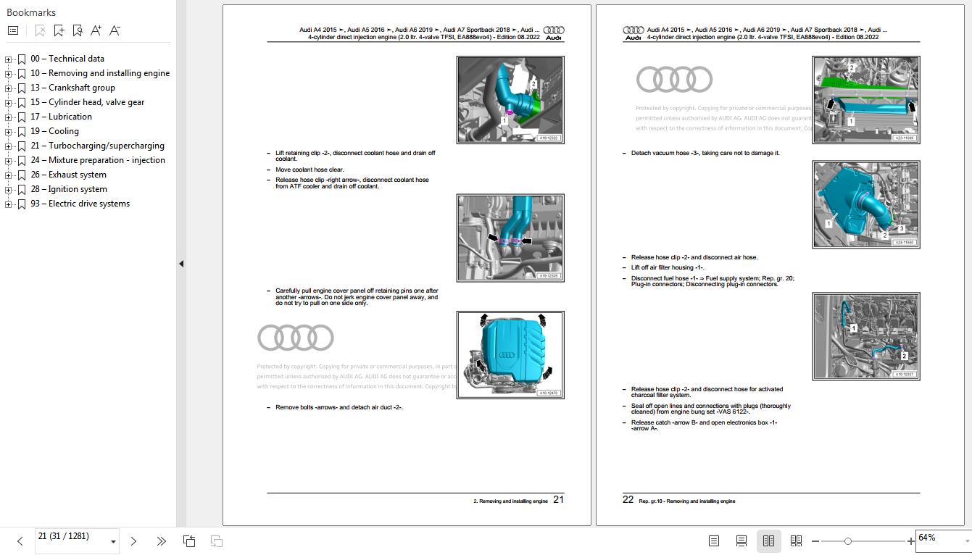Open '10 – Removing and installing engine' bookmark
The image size is (972, 555).
coord(100,73)
